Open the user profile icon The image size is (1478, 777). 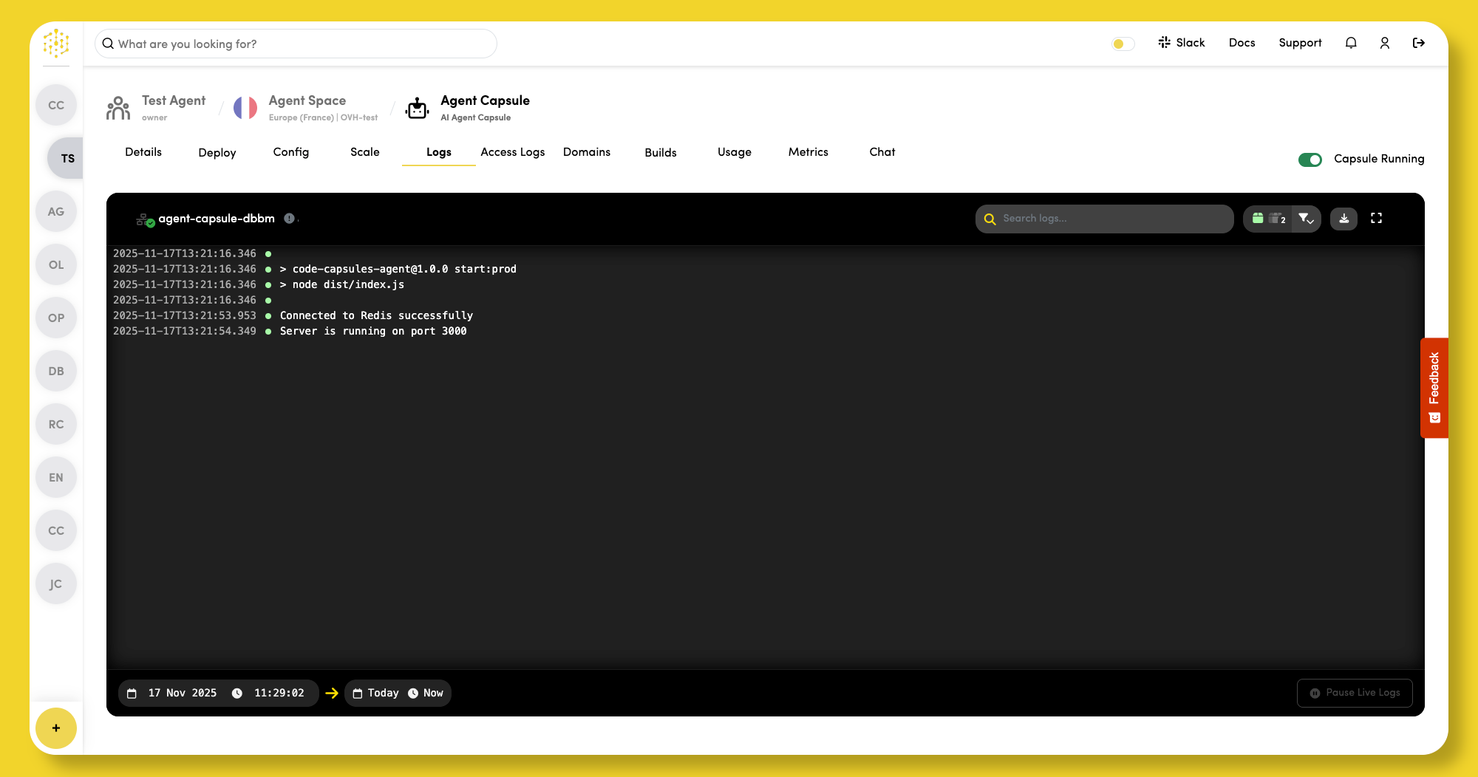[x=1385, y=43]
